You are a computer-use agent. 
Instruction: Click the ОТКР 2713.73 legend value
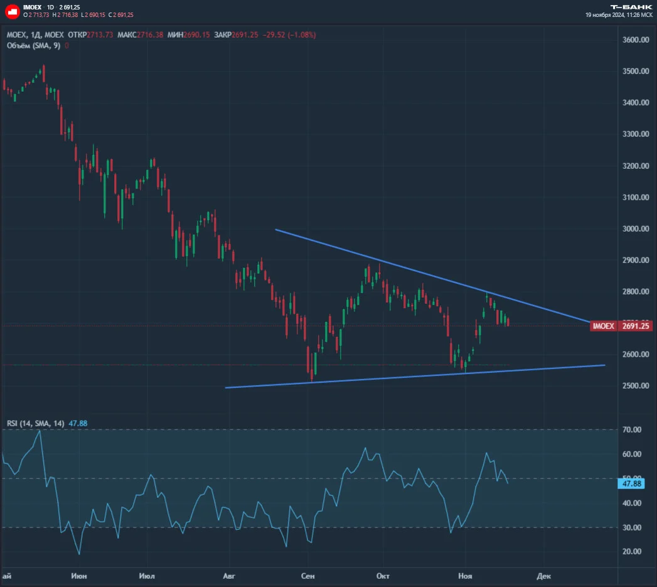point(90,35)
